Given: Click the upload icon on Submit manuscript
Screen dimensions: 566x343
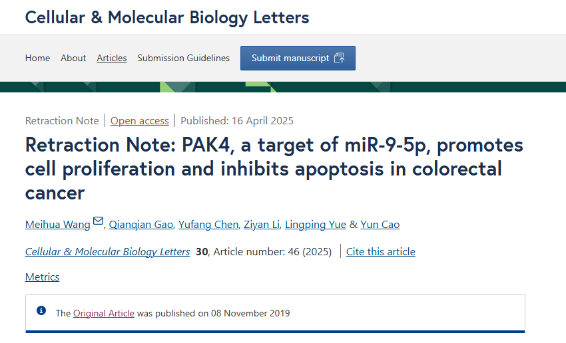Looking at the screenshot, I should (x=340, y=58).
